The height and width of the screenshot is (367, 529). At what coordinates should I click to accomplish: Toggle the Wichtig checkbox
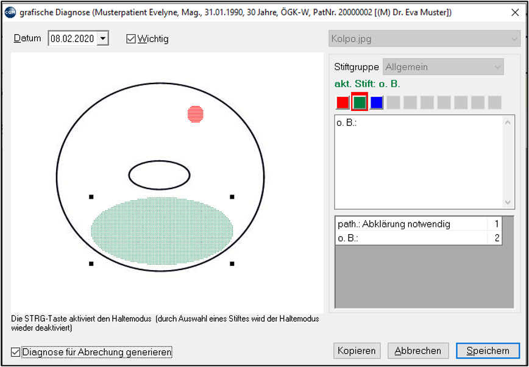tap(130, 39)
